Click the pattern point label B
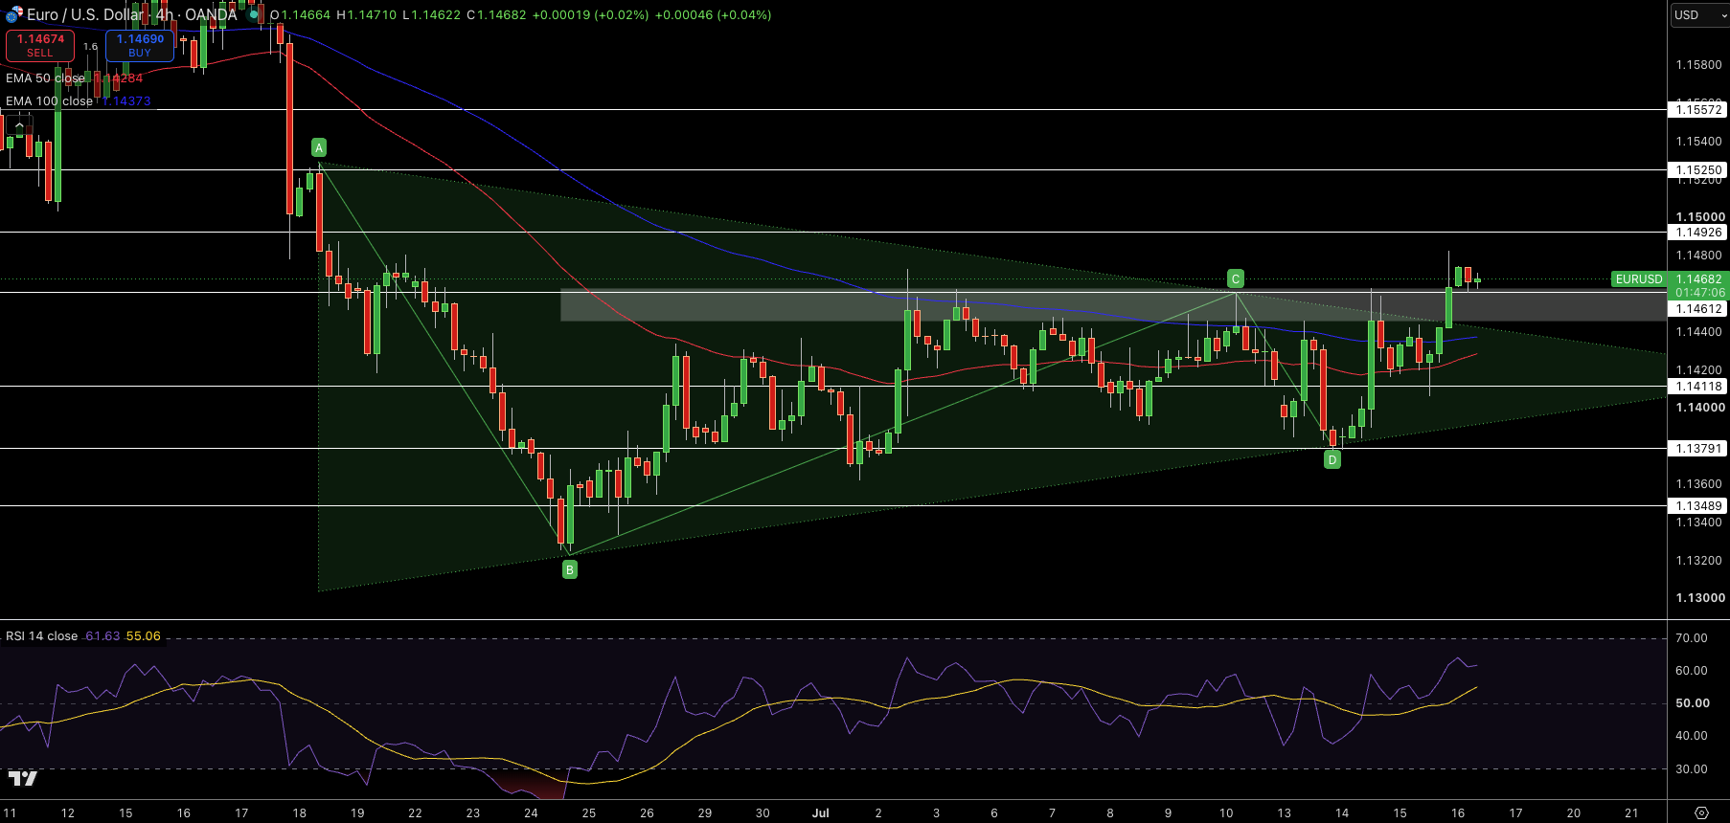 [x=570, y=570]
